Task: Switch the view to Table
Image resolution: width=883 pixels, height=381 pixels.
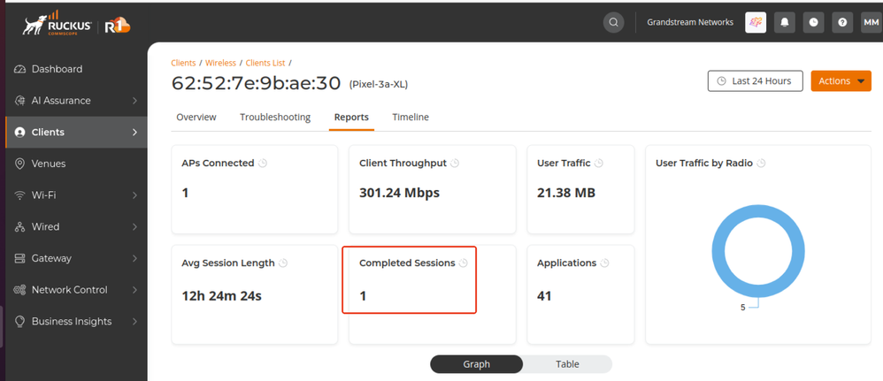Action: pos(567,364)
